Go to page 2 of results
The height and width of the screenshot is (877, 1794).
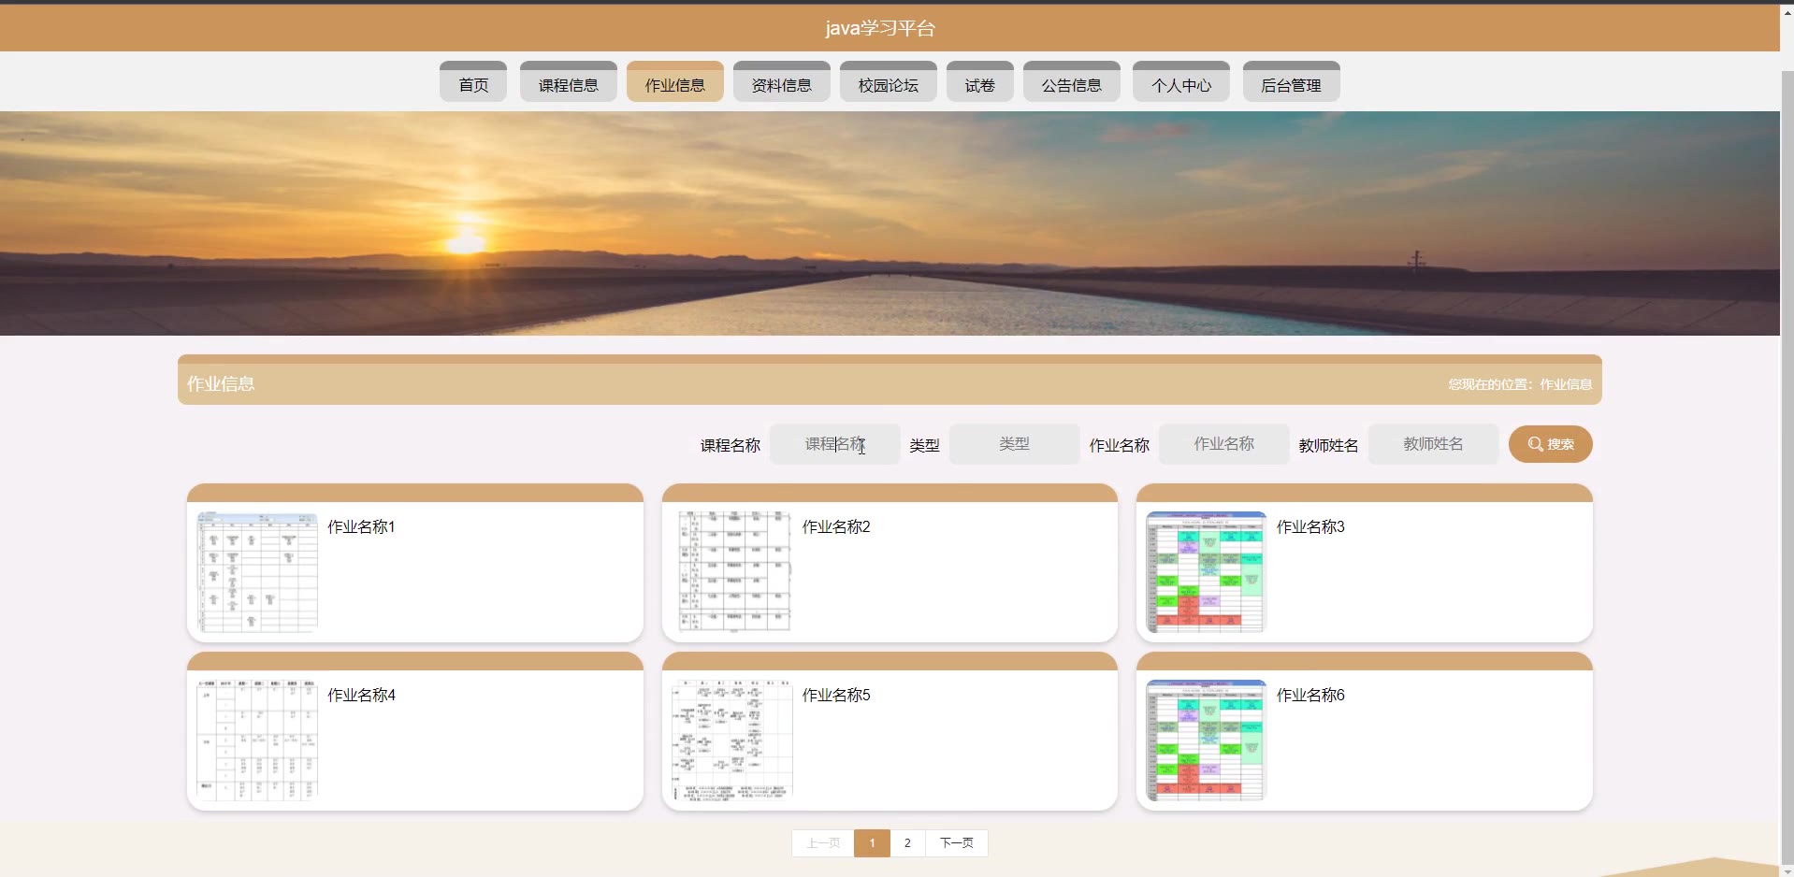click(x=907, y=842)
